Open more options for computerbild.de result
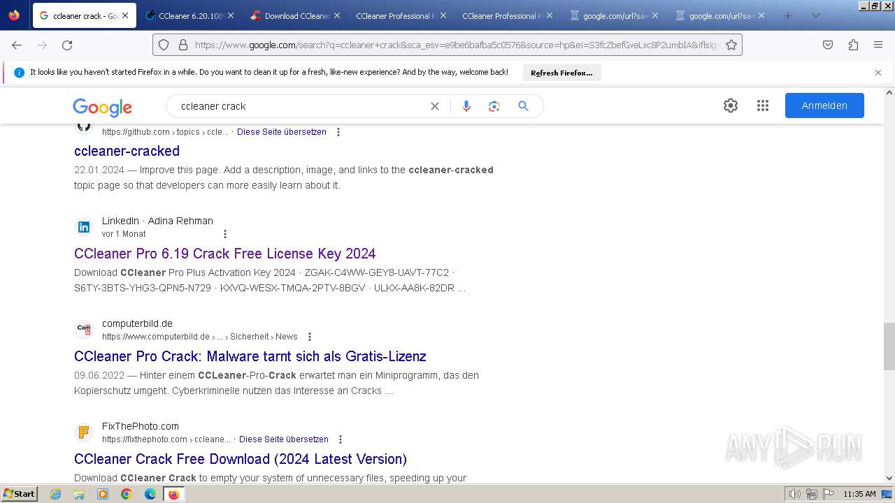Image resolution: width=895 pixels, height=503 pixels. 310,337
